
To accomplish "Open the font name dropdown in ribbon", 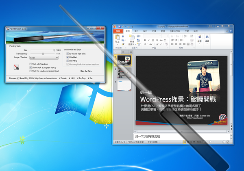I will pyautogui.click(x=152, y=36).
